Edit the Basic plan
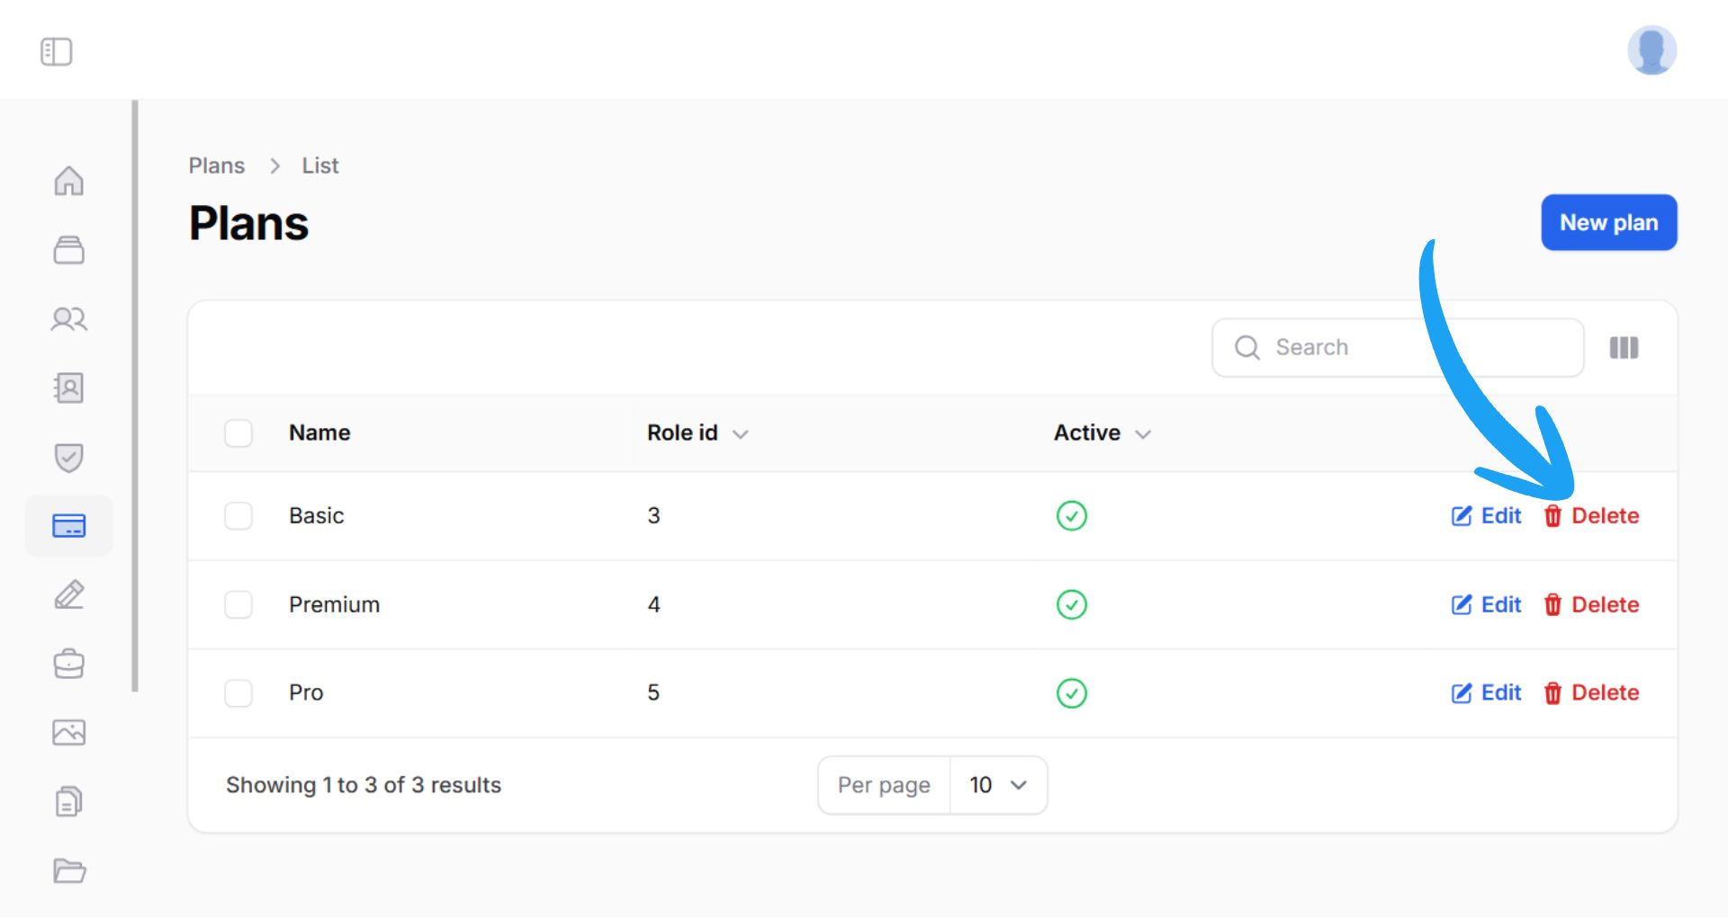This screenshot has height=919, width=1728. tap(1486, 516)
